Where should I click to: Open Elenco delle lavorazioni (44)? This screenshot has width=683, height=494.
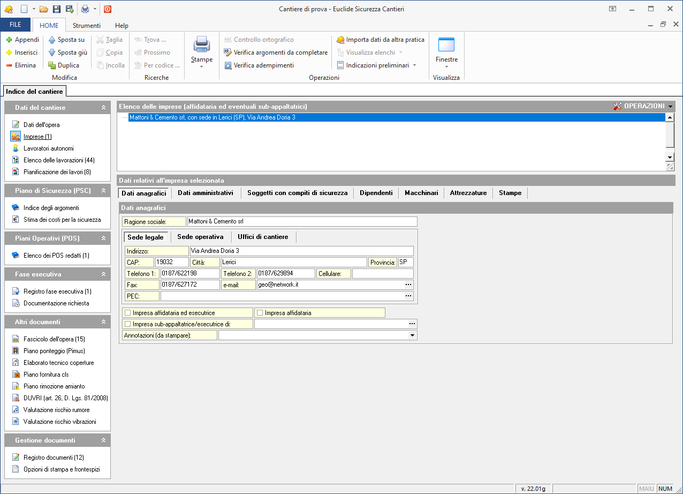tap(59, 160)
